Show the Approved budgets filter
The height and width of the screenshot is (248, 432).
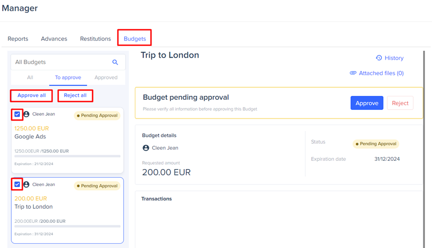click(106, 77)
